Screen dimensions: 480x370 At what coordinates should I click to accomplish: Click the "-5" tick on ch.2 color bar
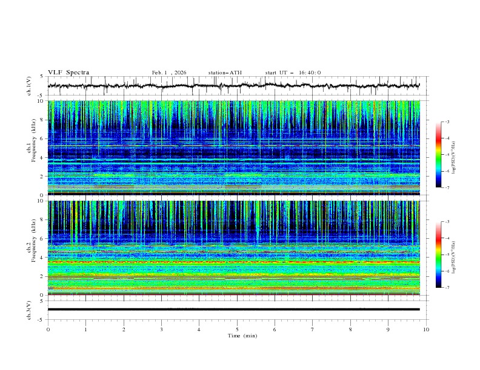tap(447, 255)
